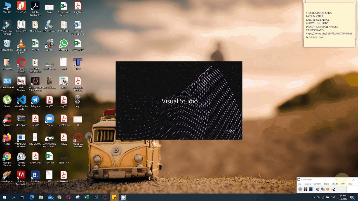Select the Movavi Video Editor desktop icon
The image size is (358, 201).
pos(35,84)
